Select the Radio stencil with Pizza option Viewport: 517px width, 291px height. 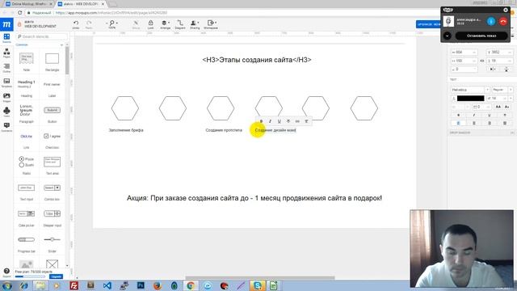(27, 165)
